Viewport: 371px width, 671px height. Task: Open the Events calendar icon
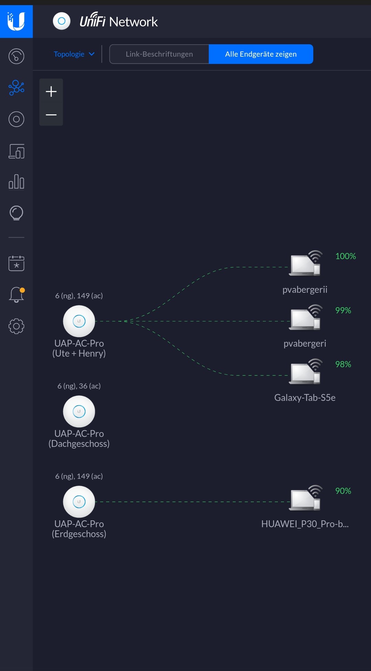coord(16,263)
